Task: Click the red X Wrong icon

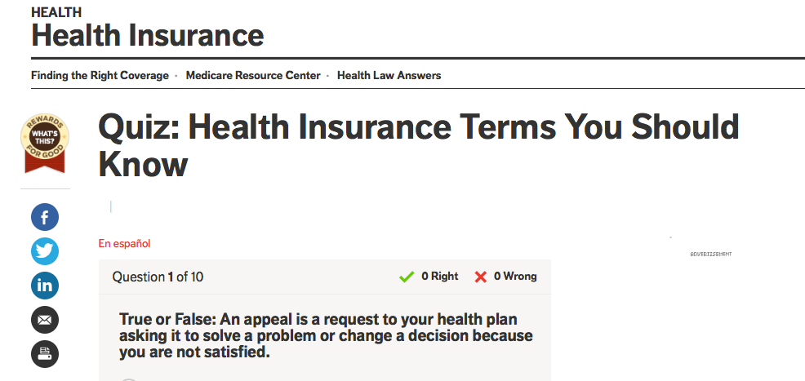Action: click(481, 277)
